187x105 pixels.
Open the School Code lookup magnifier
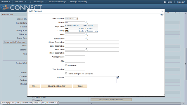[x=86, y=38]
